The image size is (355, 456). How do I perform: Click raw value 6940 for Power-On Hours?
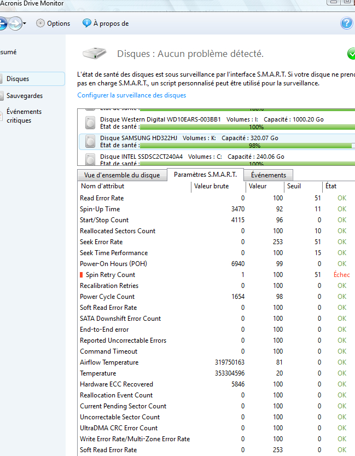click(x=238, y=264)
